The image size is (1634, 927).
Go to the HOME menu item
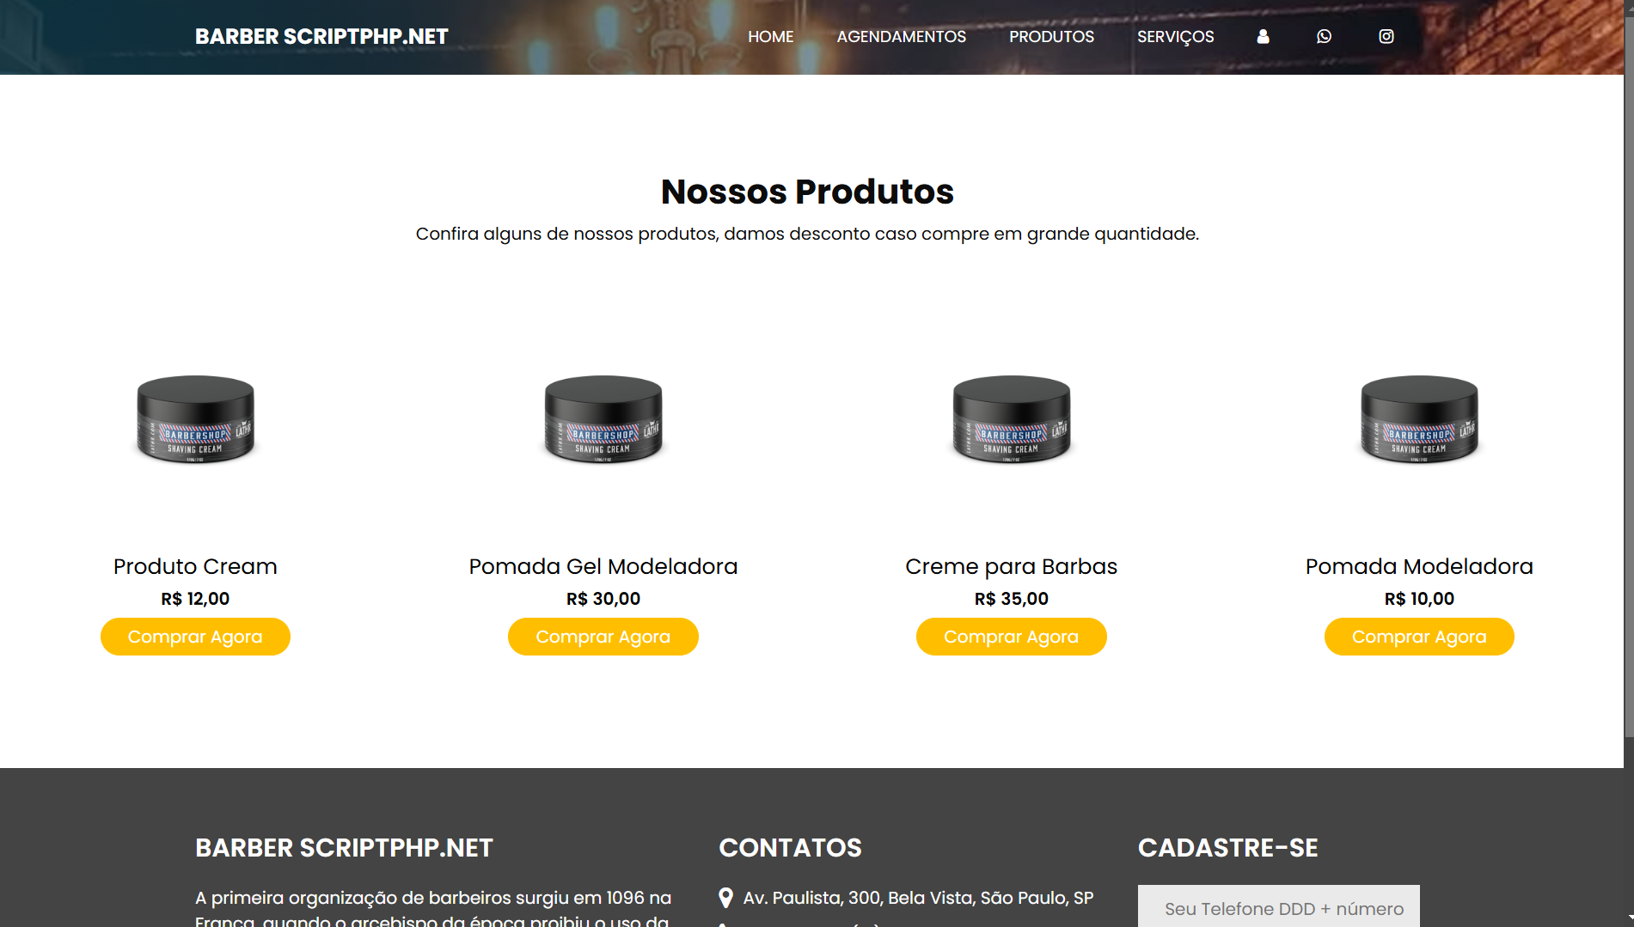[x=771, y=37]
